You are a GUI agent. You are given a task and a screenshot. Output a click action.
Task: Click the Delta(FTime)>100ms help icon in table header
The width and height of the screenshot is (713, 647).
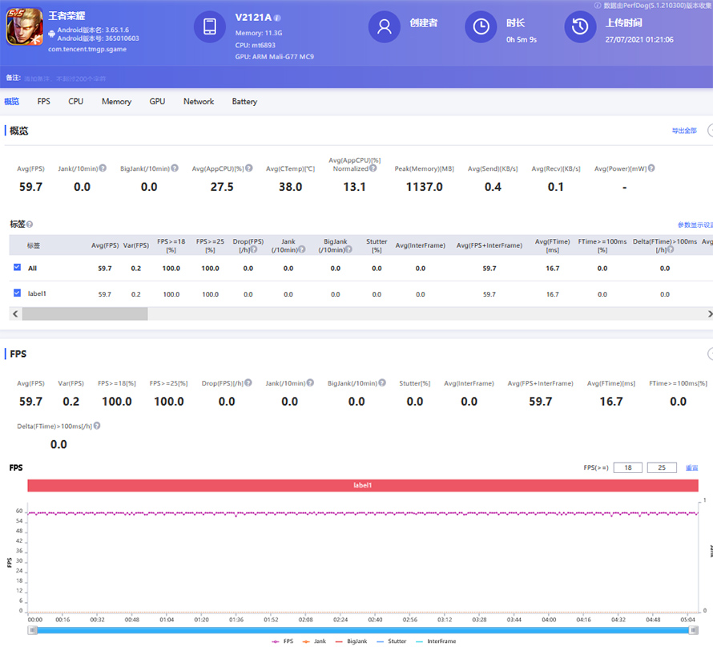pos(671,250)
